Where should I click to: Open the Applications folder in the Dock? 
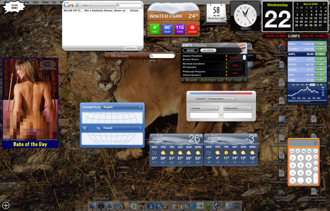tap(229, 206)
